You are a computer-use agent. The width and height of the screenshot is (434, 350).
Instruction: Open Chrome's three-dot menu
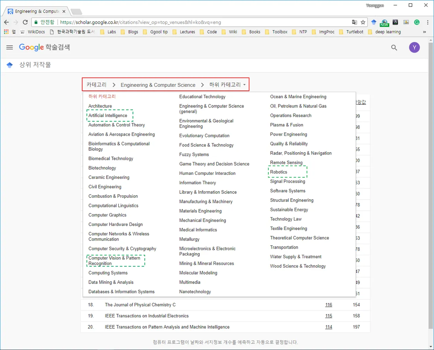coord(427,22)
